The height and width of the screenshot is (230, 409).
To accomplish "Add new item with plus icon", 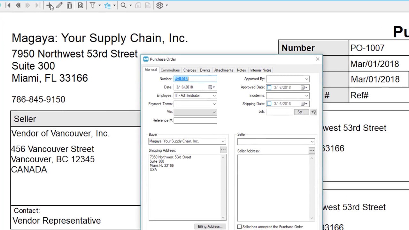I will [49, 5].
